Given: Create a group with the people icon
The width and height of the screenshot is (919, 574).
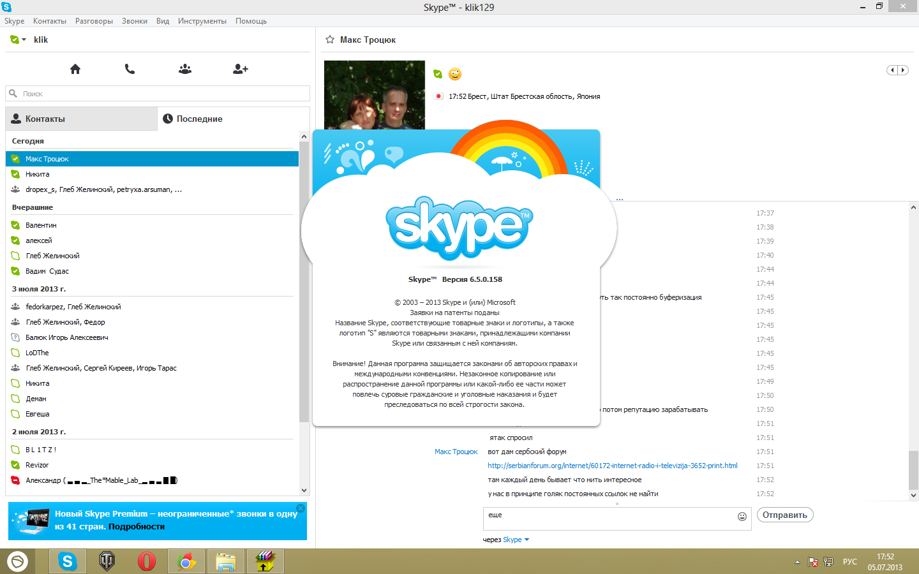Looking at the screenshot, I should pyautogui.click(x=185, y=69).
